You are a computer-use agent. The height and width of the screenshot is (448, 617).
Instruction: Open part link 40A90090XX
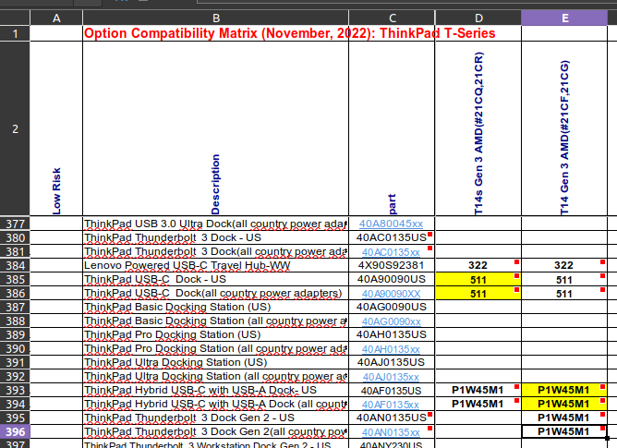point(391,294)
